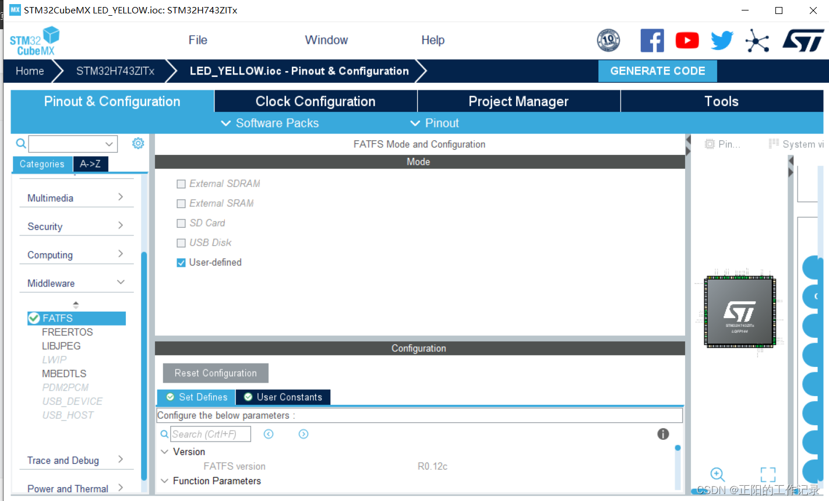Collapse the Function Parameters group

[165, 481]
